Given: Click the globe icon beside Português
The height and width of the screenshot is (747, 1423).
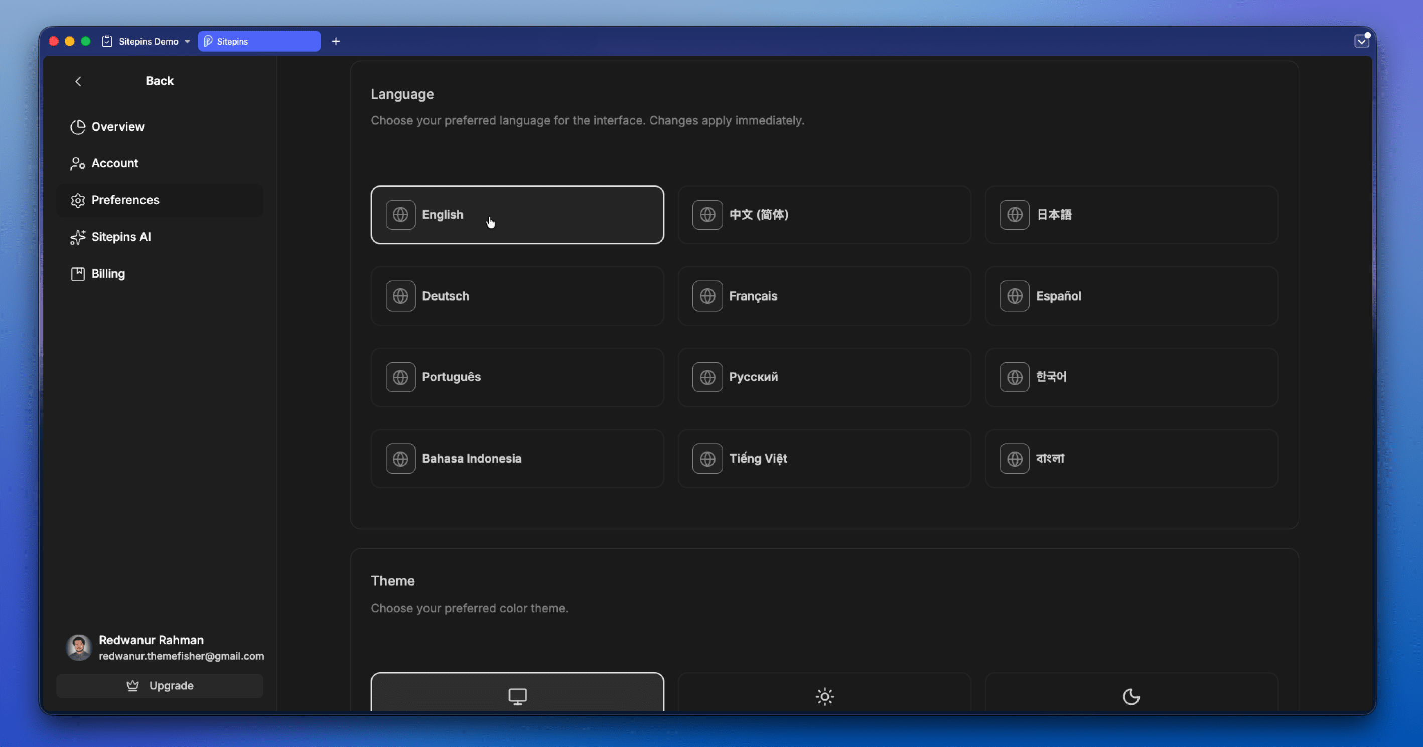Looking at the screenshot, I should pos(400,377).
